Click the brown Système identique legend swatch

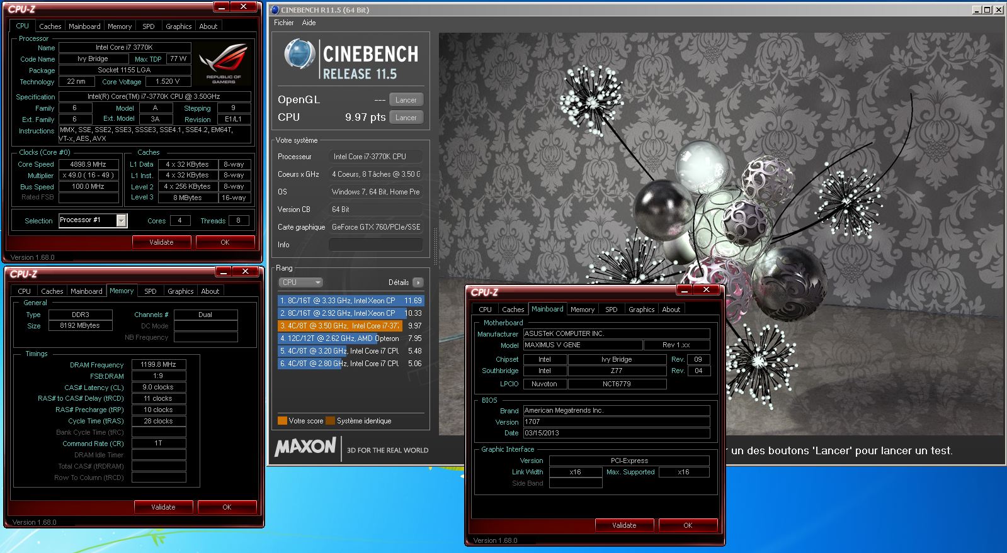(x=330, y=421)
